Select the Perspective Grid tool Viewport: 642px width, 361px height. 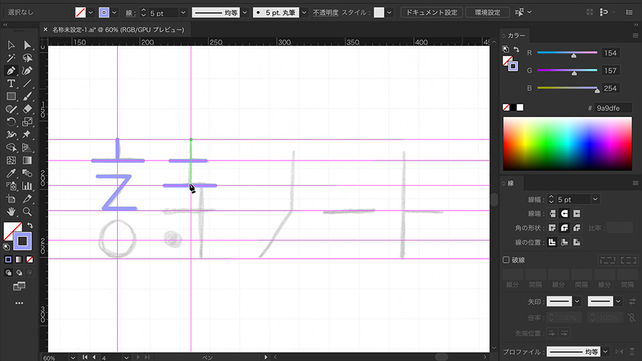[x=27, y=147]
